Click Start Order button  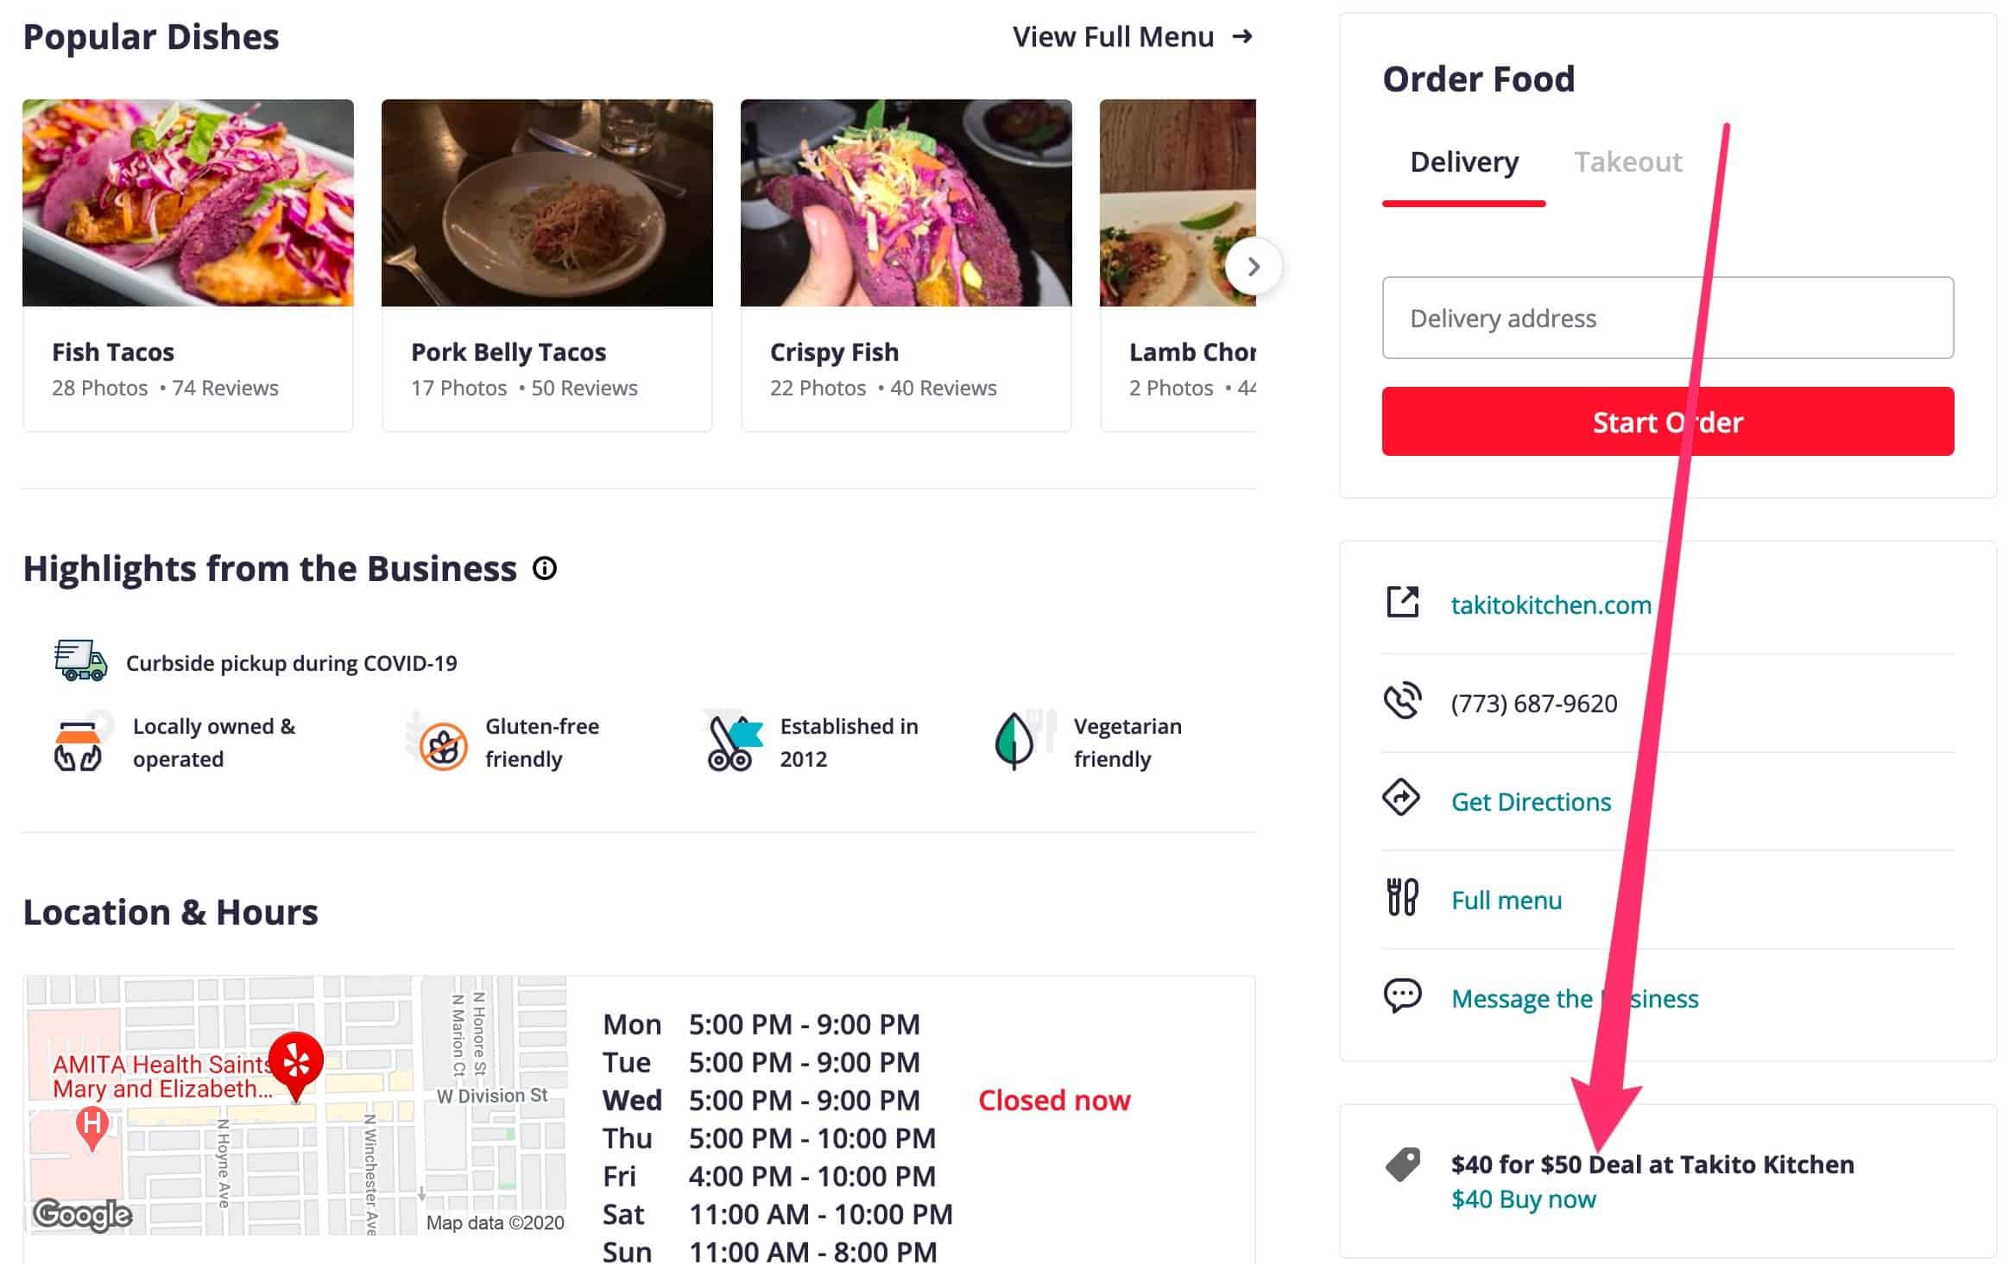point(1669,420)
